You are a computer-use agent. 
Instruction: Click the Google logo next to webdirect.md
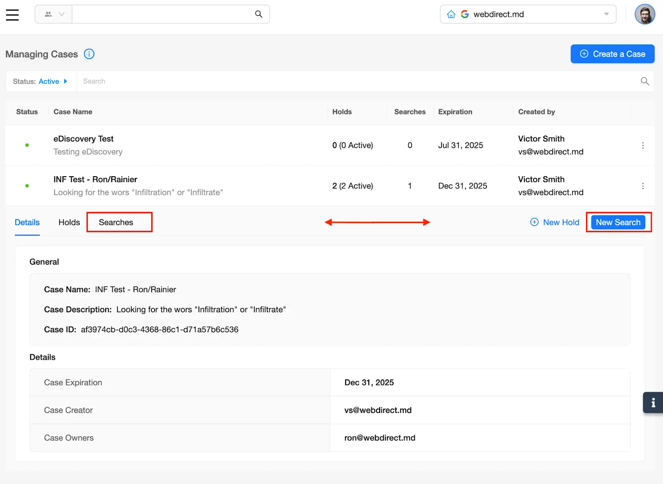[465, 14]
